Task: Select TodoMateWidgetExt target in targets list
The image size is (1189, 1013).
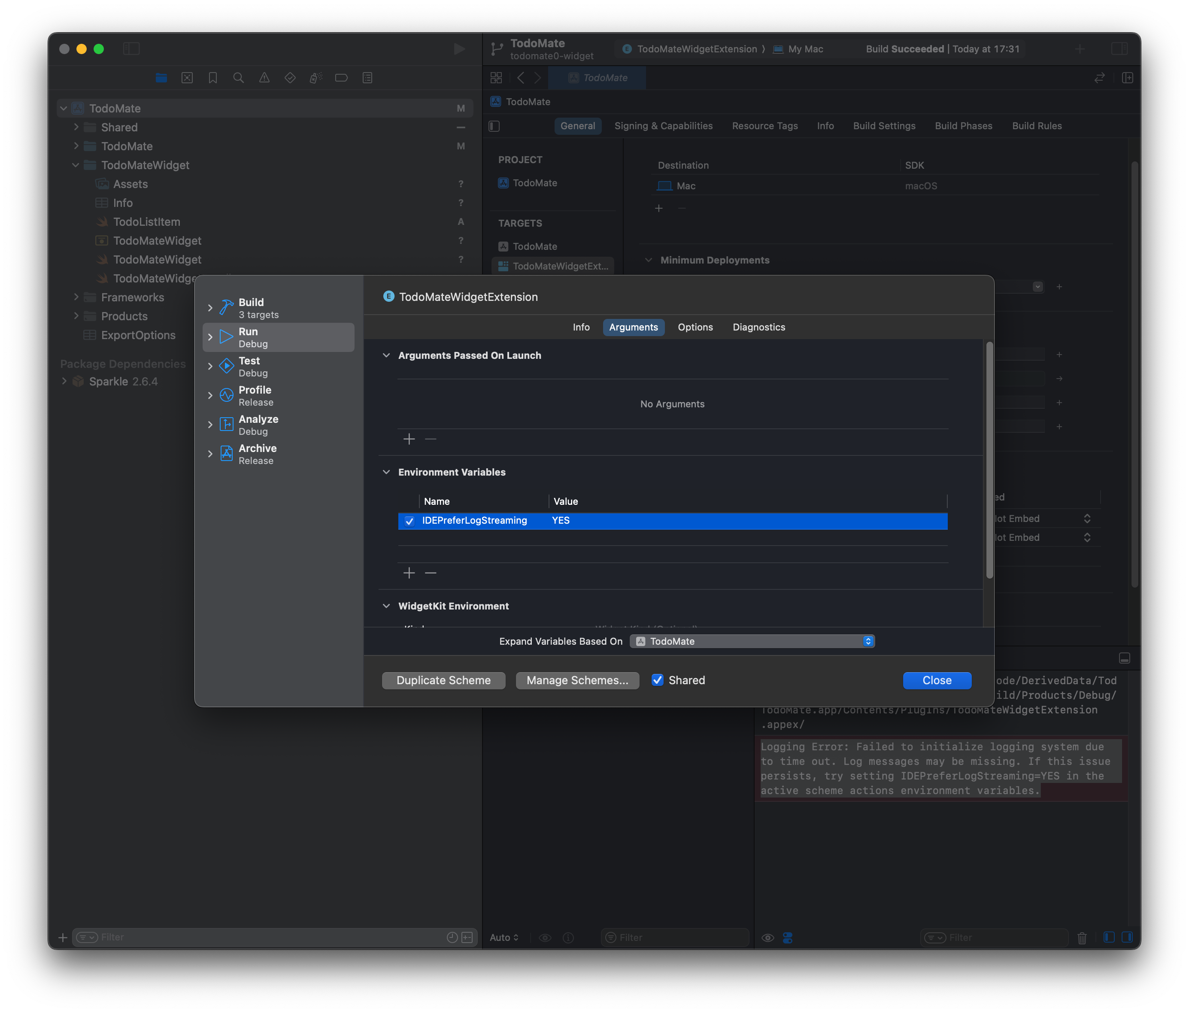Action: [x=553, y=266]
